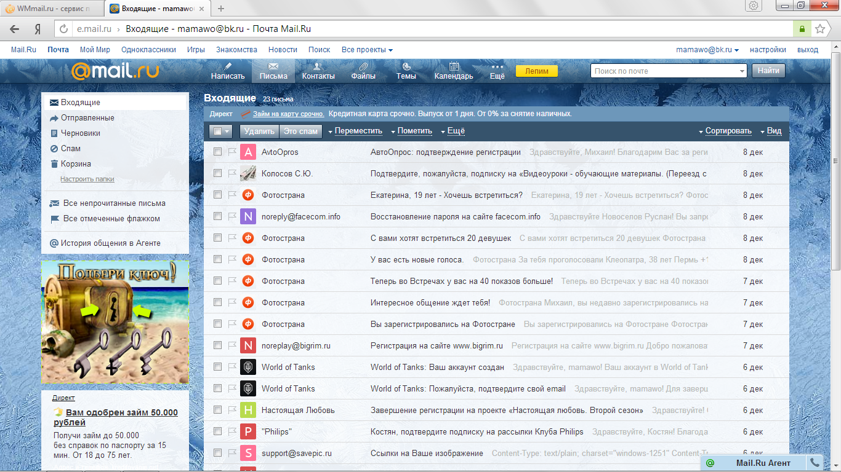
Task: Check the box for noreplay@bigrim.ru message
Action: [x=217, y=345]
